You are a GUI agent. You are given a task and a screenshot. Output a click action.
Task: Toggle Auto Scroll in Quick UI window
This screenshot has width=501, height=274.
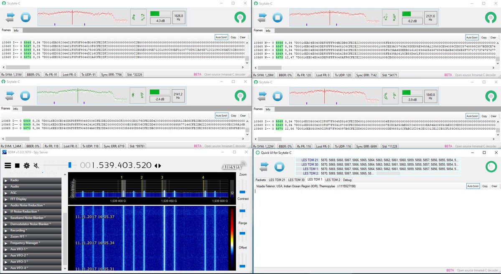click(x=473, y=186)
